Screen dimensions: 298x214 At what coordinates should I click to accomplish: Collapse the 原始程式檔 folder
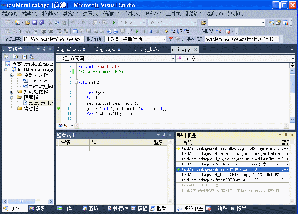[x=12, y=75]
